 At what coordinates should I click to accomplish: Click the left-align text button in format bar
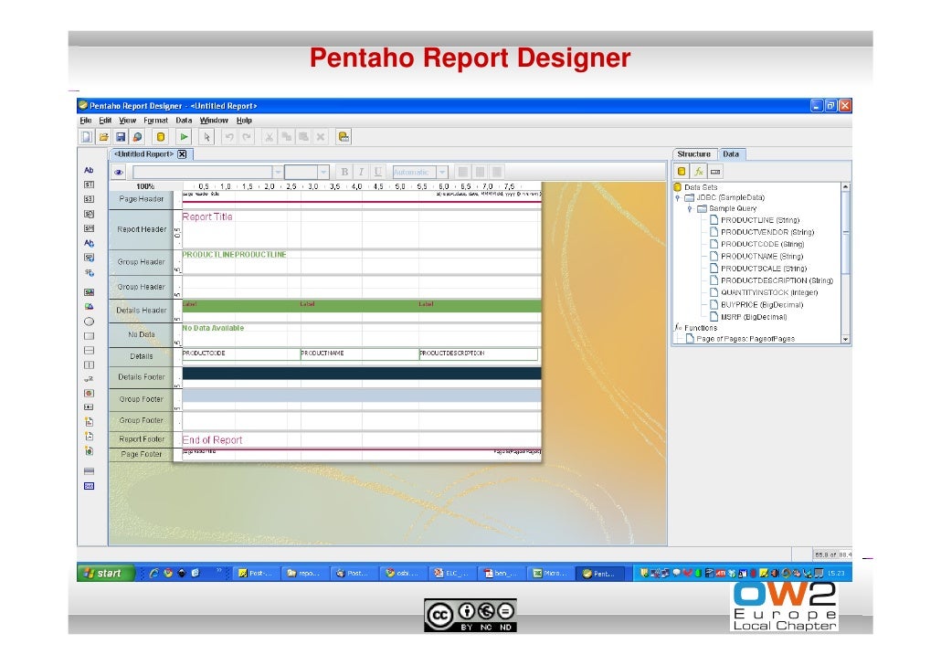coord(462,173)
